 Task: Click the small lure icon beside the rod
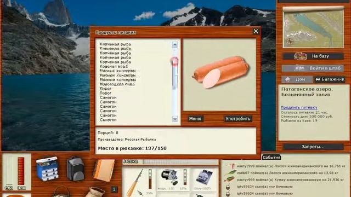point(140,193)
